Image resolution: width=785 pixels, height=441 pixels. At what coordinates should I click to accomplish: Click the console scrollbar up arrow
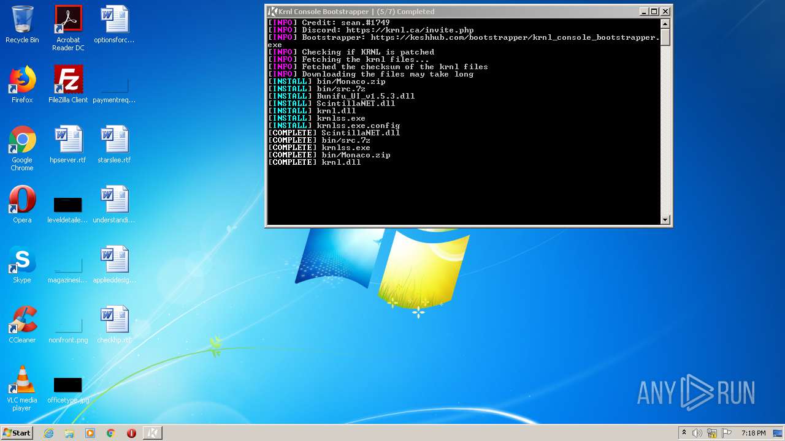pos(665,23)
